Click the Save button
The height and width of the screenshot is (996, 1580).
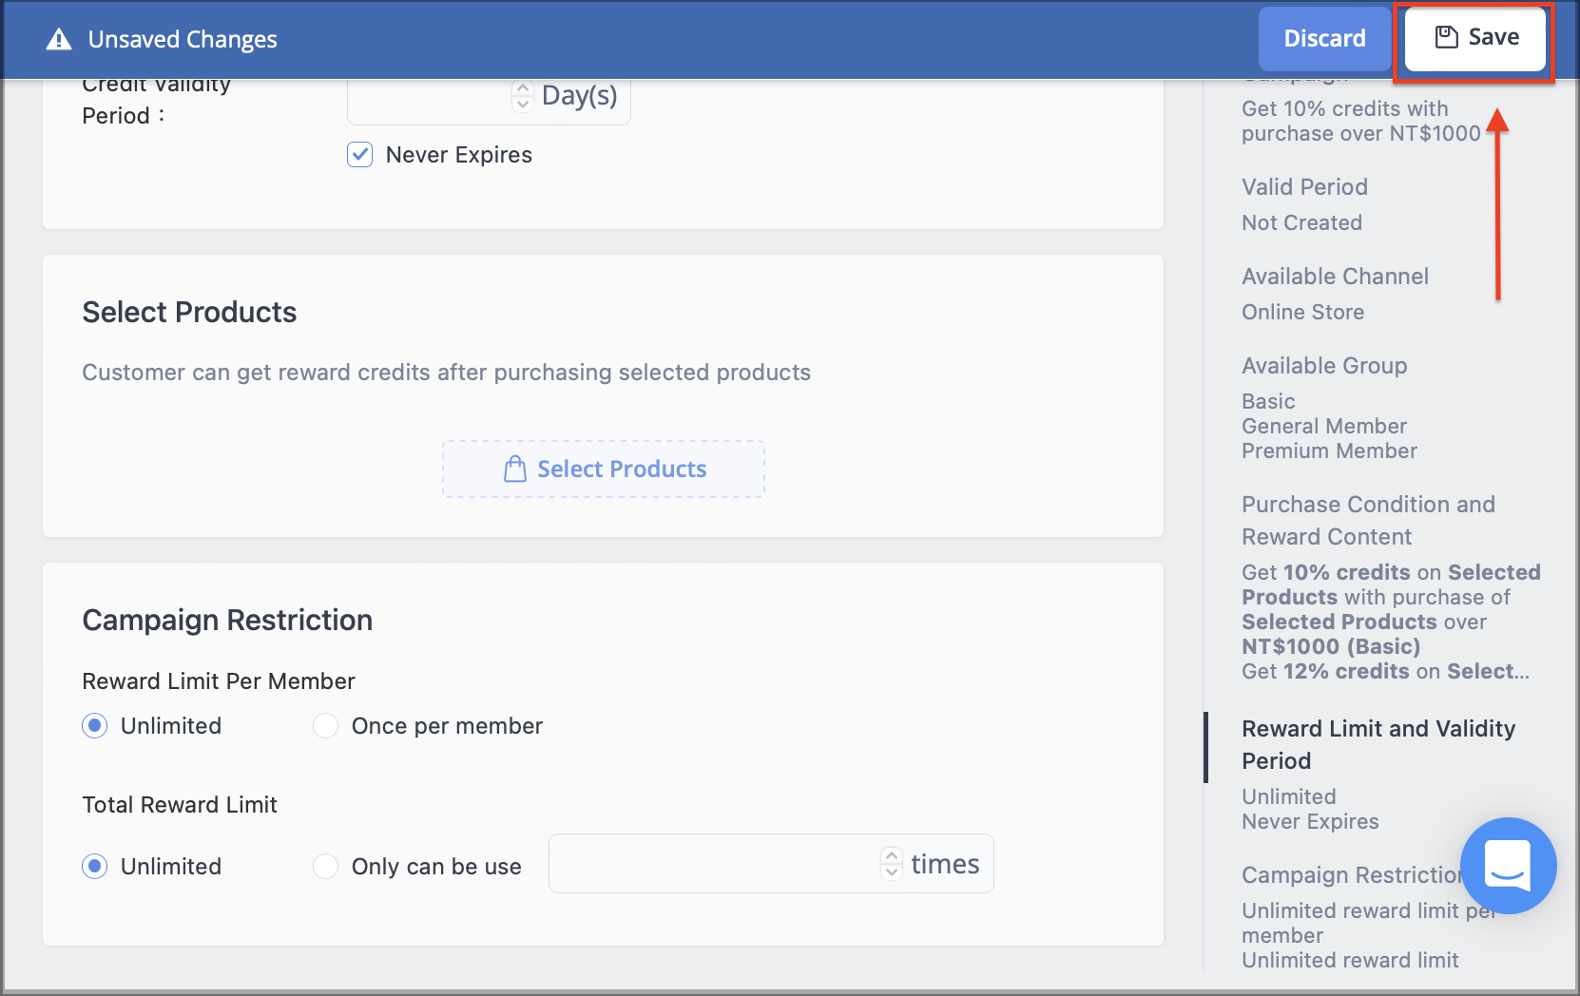pos(1474,38)
